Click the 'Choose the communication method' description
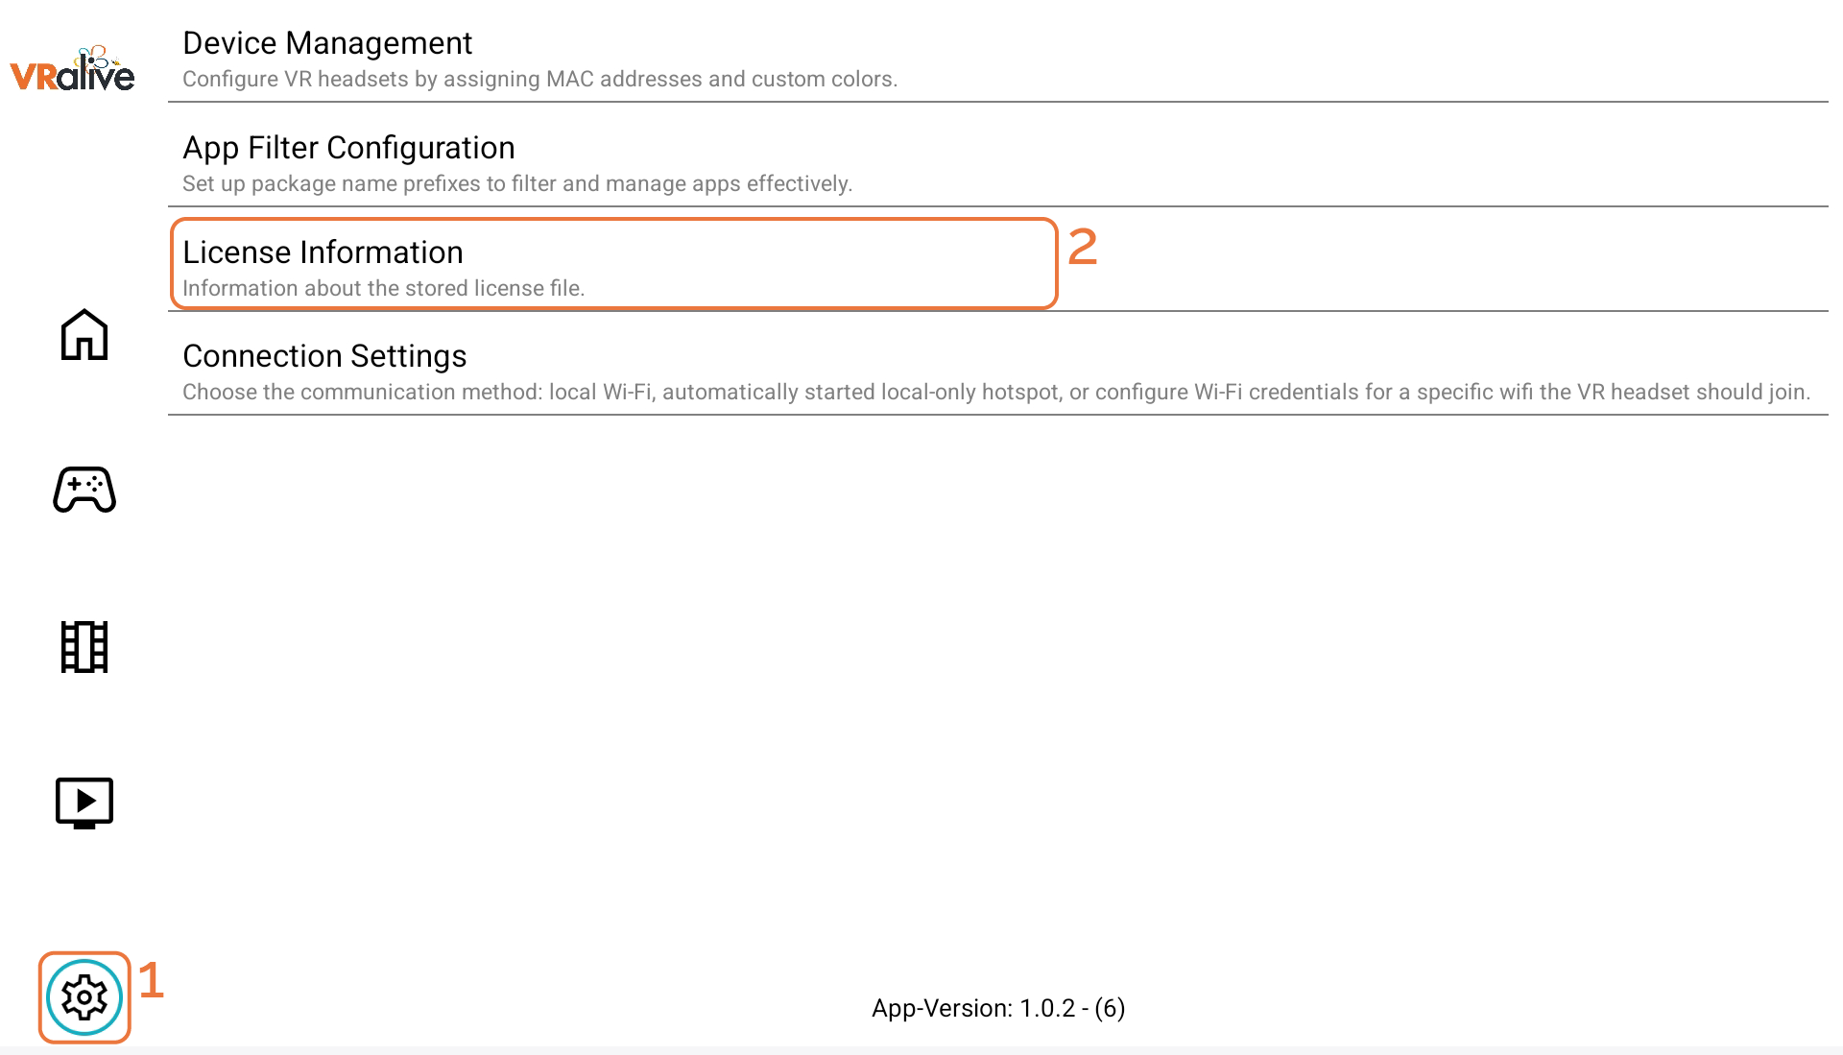 pyautogui.click(x=995, y=393)
